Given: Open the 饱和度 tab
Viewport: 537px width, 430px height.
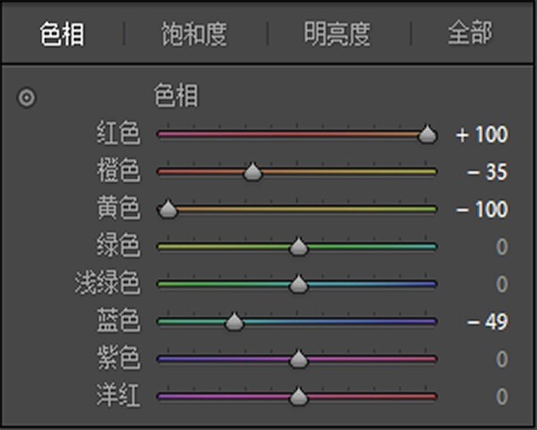Looking at the screenshot, I should pos(194,34).
